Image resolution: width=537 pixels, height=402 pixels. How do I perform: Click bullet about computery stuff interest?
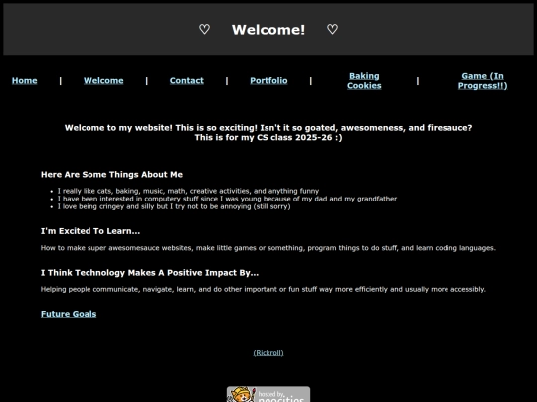227,199
